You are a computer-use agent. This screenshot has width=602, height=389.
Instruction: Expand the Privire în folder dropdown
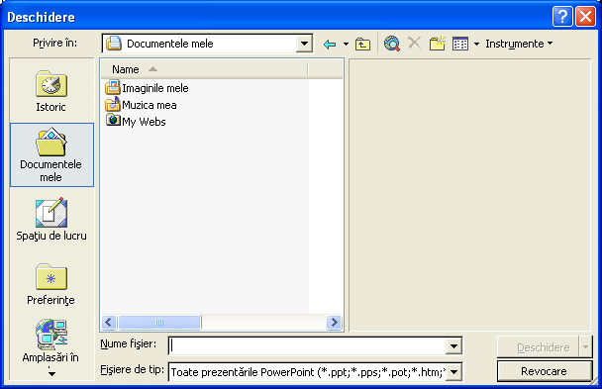coord(304,44)
